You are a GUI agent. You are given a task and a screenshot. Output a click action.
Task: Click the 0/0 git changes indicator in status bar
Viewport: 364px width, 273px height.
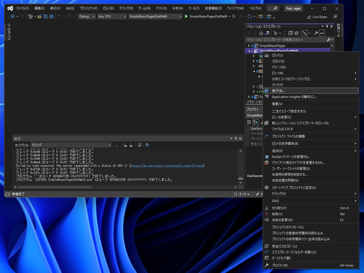242,194
